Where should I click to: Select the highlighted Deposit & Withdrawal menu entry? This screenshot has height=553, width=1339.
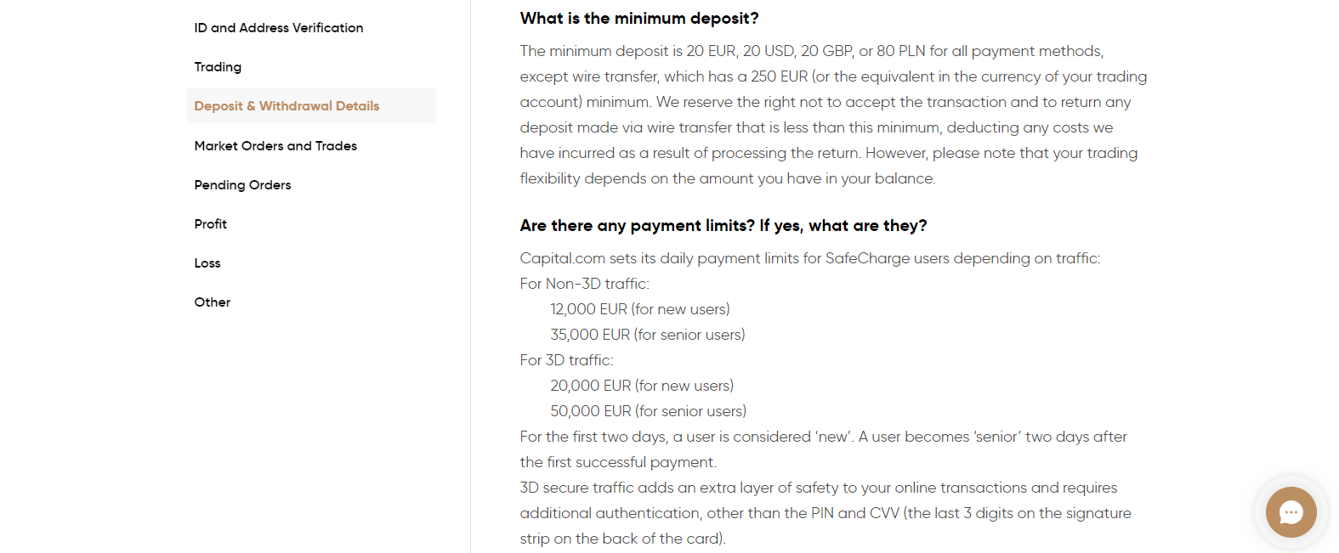pos(287,105)
